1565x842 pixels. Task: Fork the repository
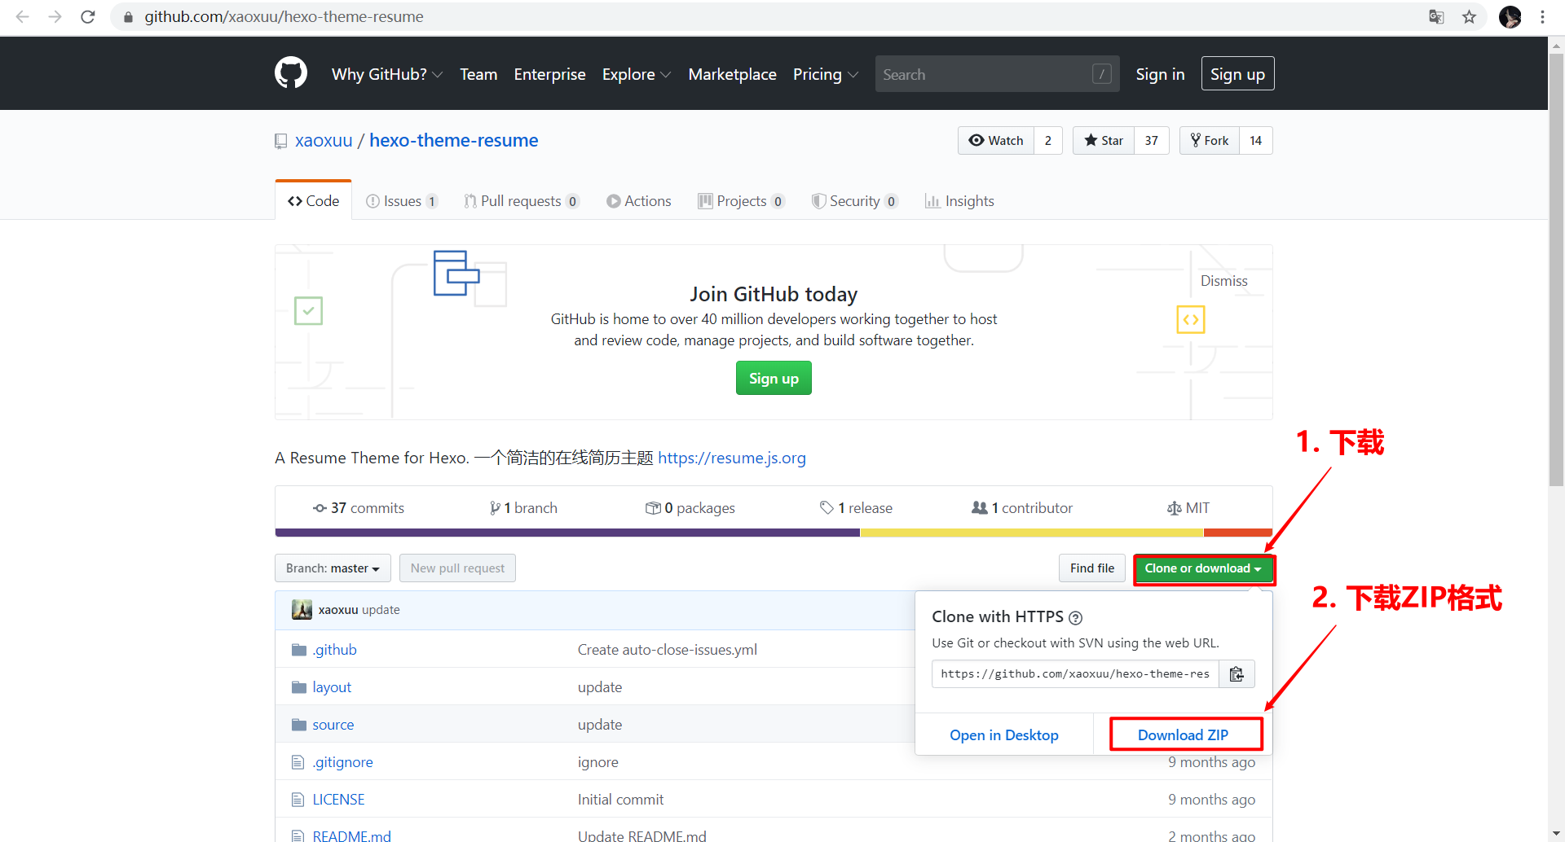pos(1209,140)
